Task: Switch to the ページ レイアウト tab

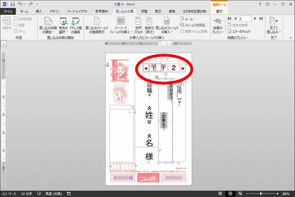Action: 77,11
